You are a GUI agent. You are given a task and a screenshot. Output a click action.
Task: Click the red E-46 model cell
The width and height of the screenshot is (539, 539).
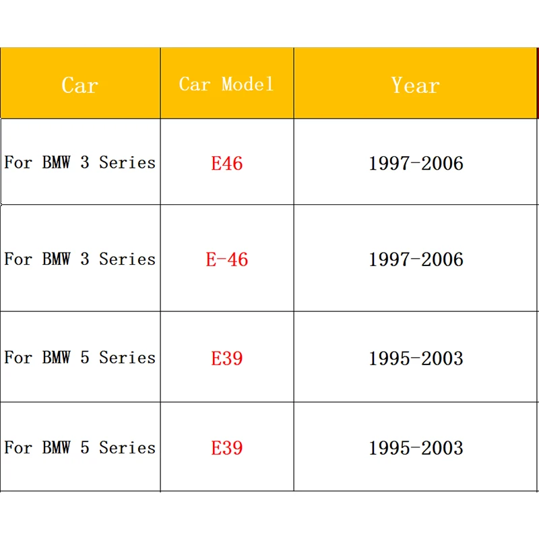pos(226,259)
